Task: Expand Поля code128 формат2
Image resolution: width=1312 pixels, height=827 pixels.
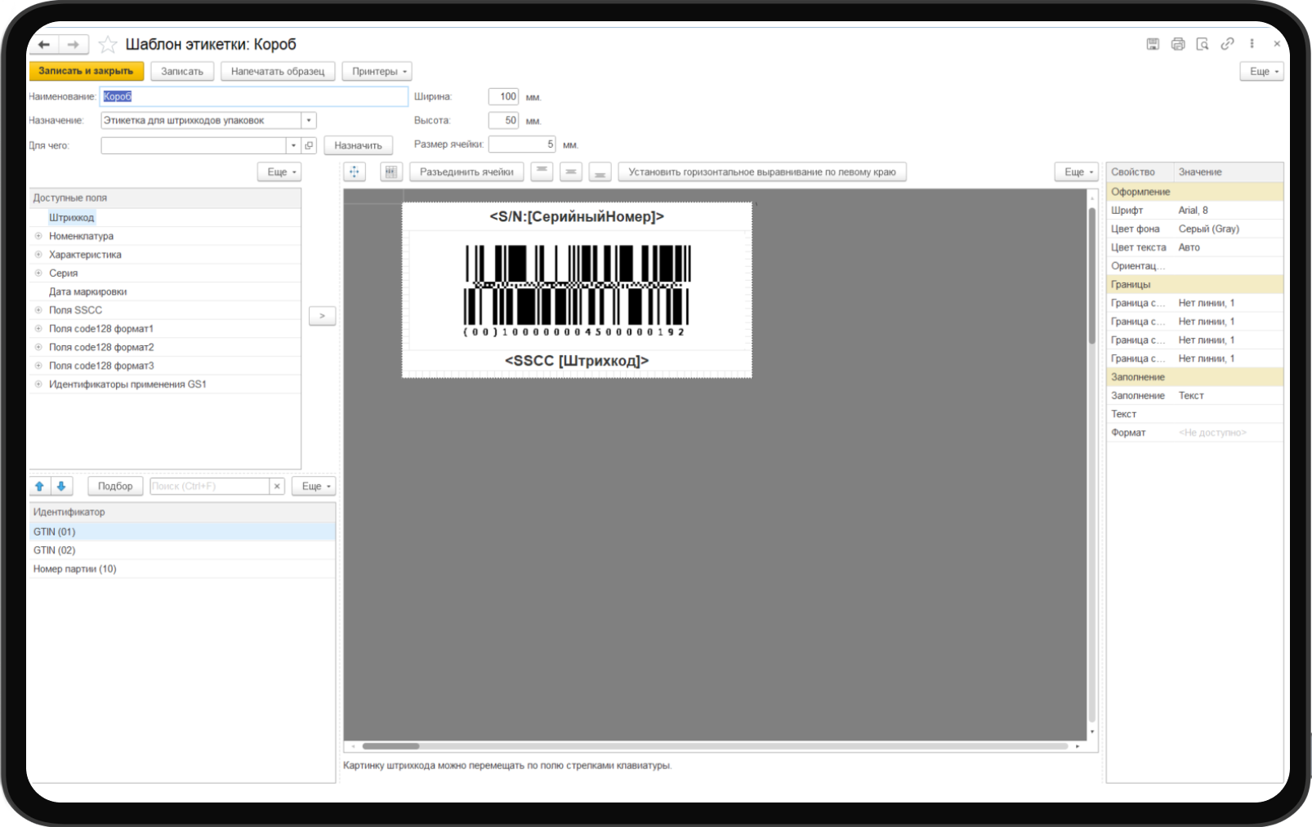Action: pyautogui.click(x=38, y=348)
